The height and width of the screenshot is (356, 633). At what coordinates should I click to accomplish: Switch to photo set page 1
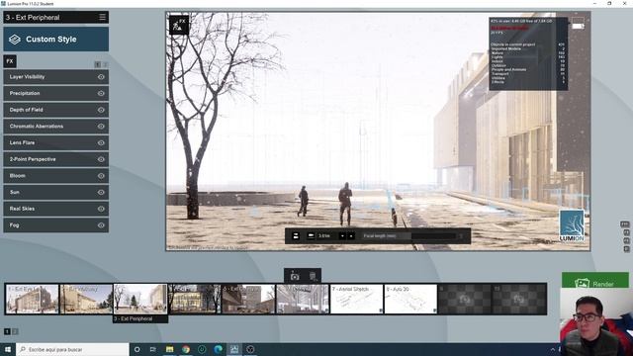coord(7,331)
